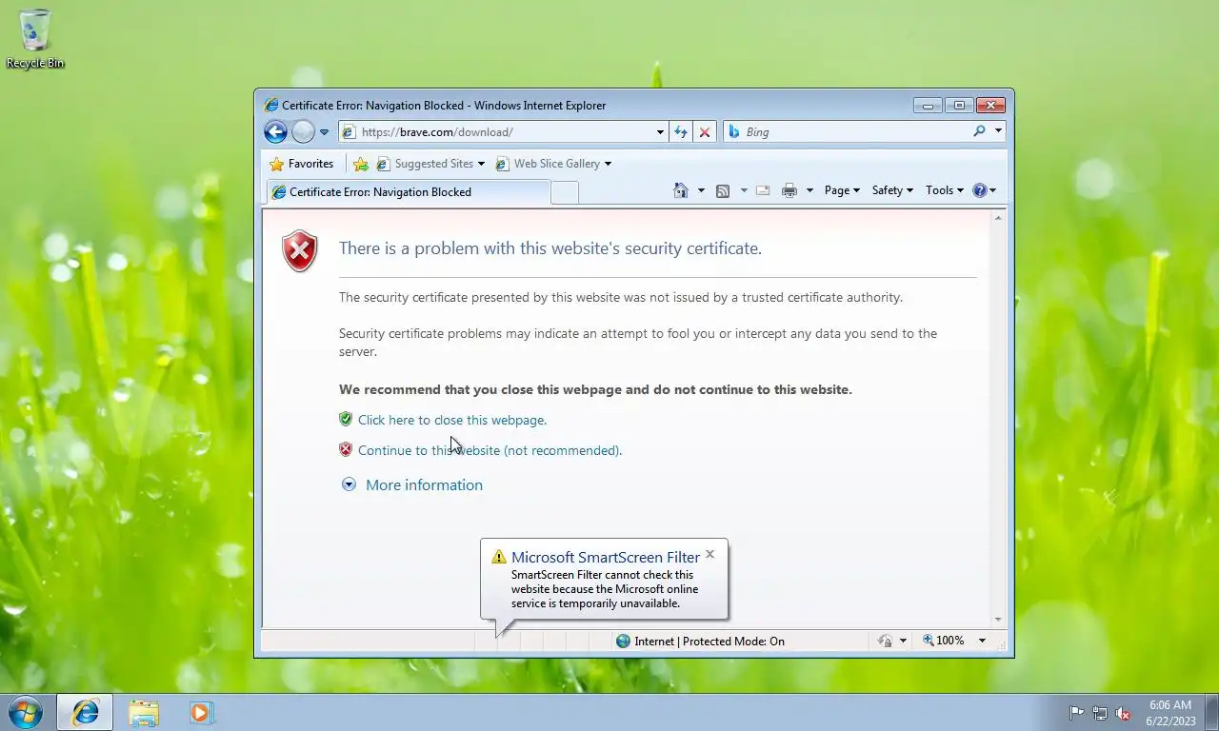Click Continue to this website (not recommended)
The width and height of the screenshot is (1219, 731).
pyautogui.click(x=490, y=450)
